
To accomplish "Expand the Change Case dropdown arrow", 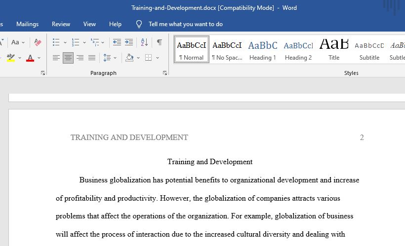I will [x=23, y=42].
